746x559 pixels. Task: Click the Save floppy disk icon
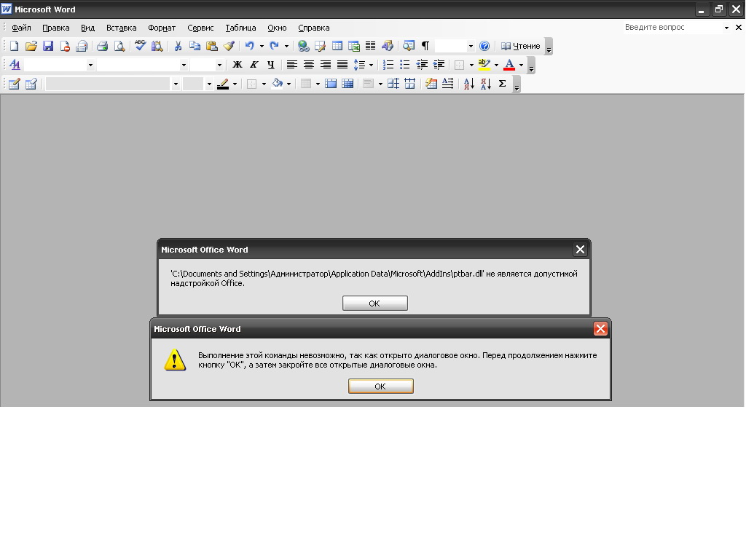48,46
